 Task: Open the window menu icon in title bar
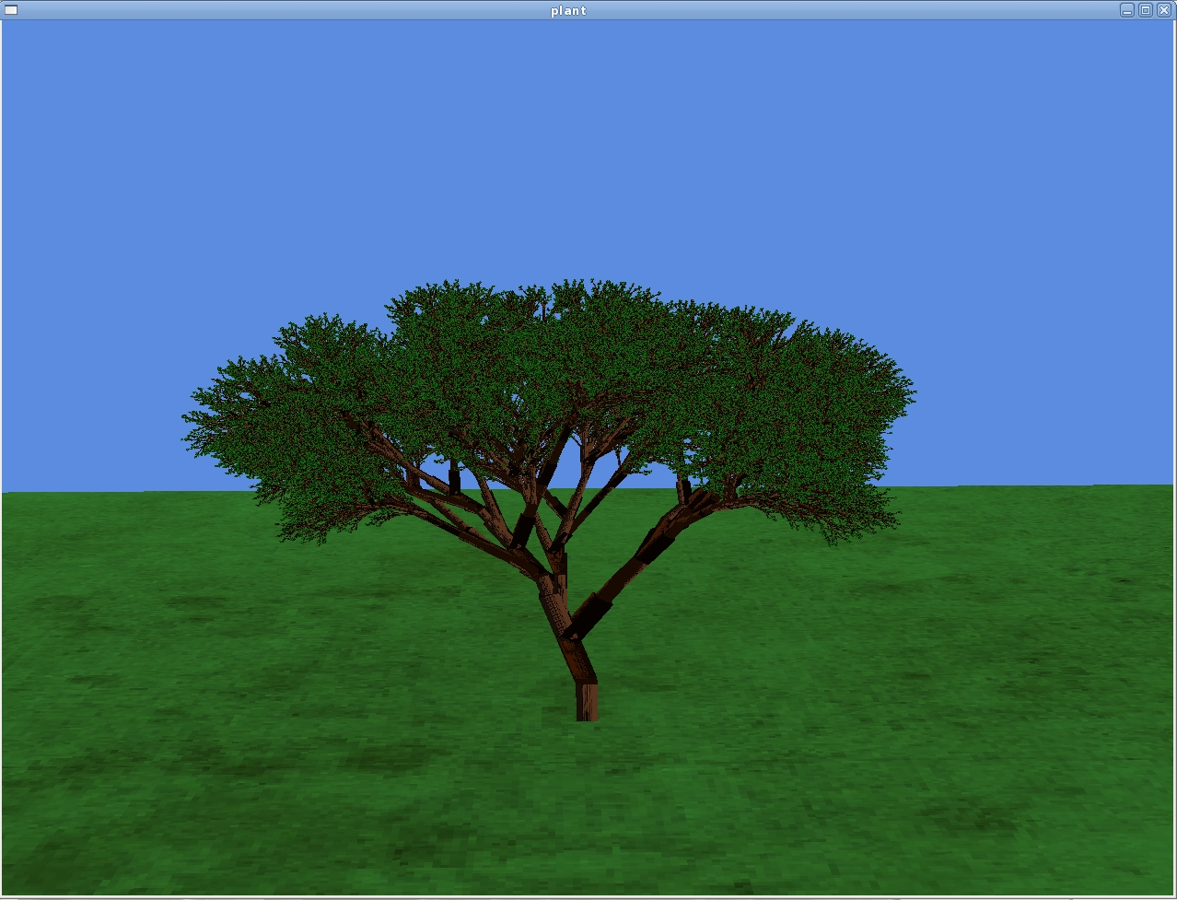(11, 10)
